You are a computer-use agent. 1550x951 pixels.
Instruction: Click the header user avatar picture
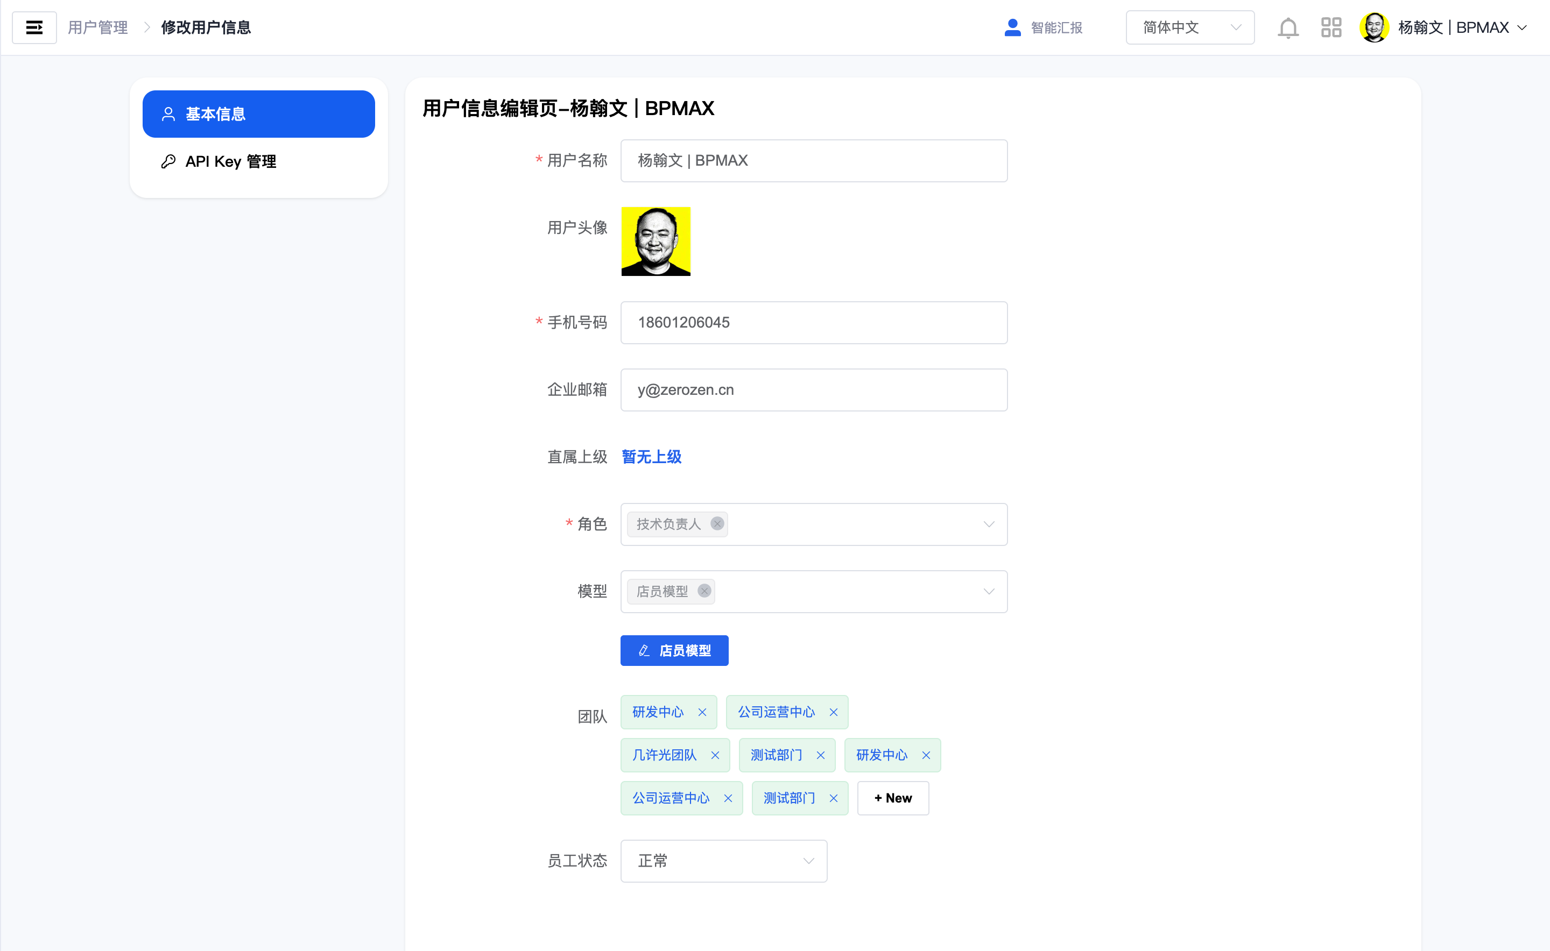[x=1374, y=27]
